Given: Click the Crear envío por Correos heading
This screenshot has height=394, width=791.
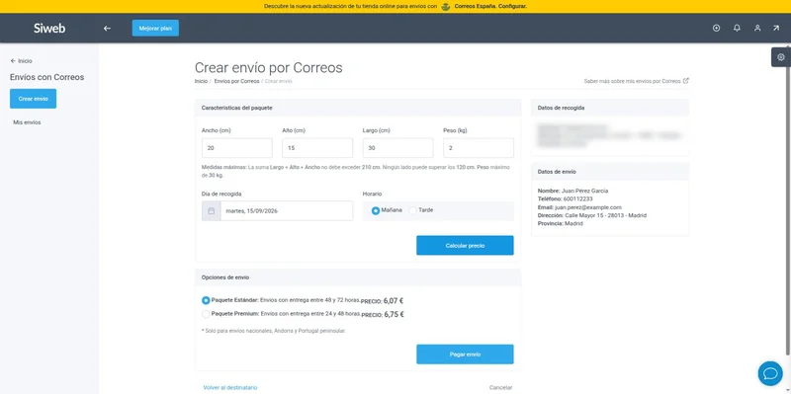Looking at the screenshot, I should tap(268, 67).
